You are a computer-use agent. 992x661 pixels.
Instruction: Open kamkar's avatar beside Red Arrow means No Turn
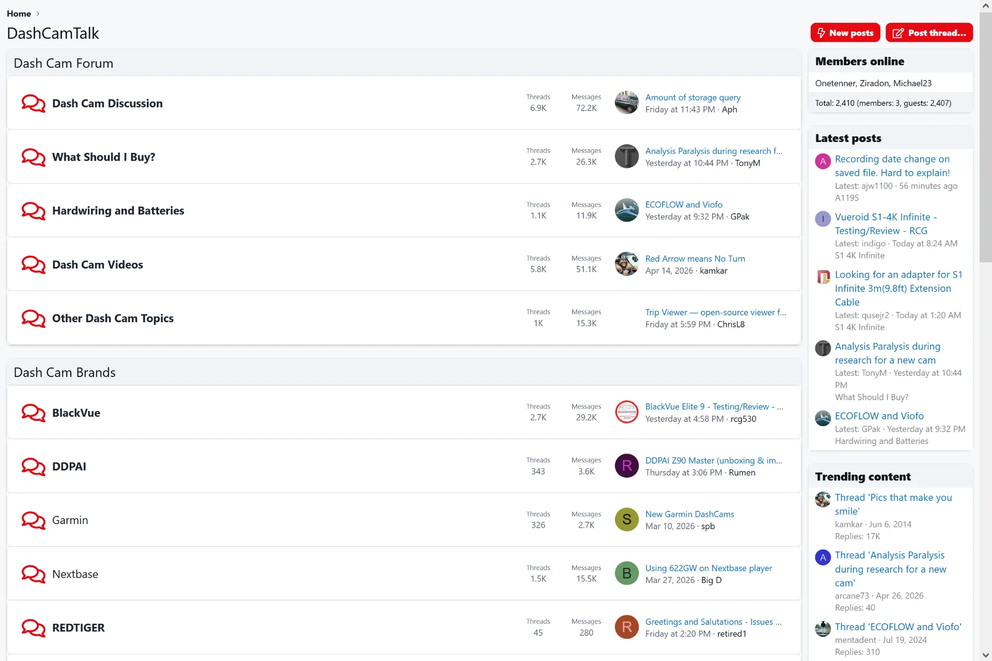tap(627, 264)
